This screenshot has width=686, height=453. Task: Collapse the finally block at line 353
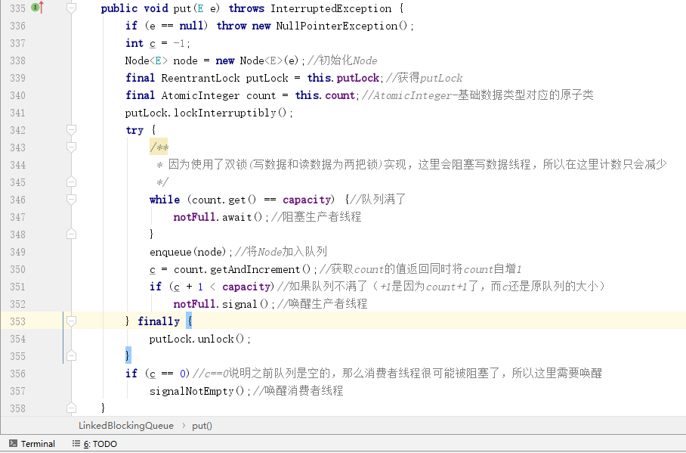(x=71, y=321)
